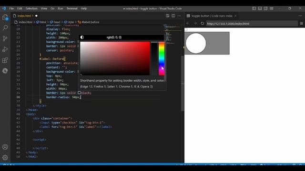Open the Help menu
This screenshot has height=171, width=305.
pyautogui.click(x=84, y=9)
